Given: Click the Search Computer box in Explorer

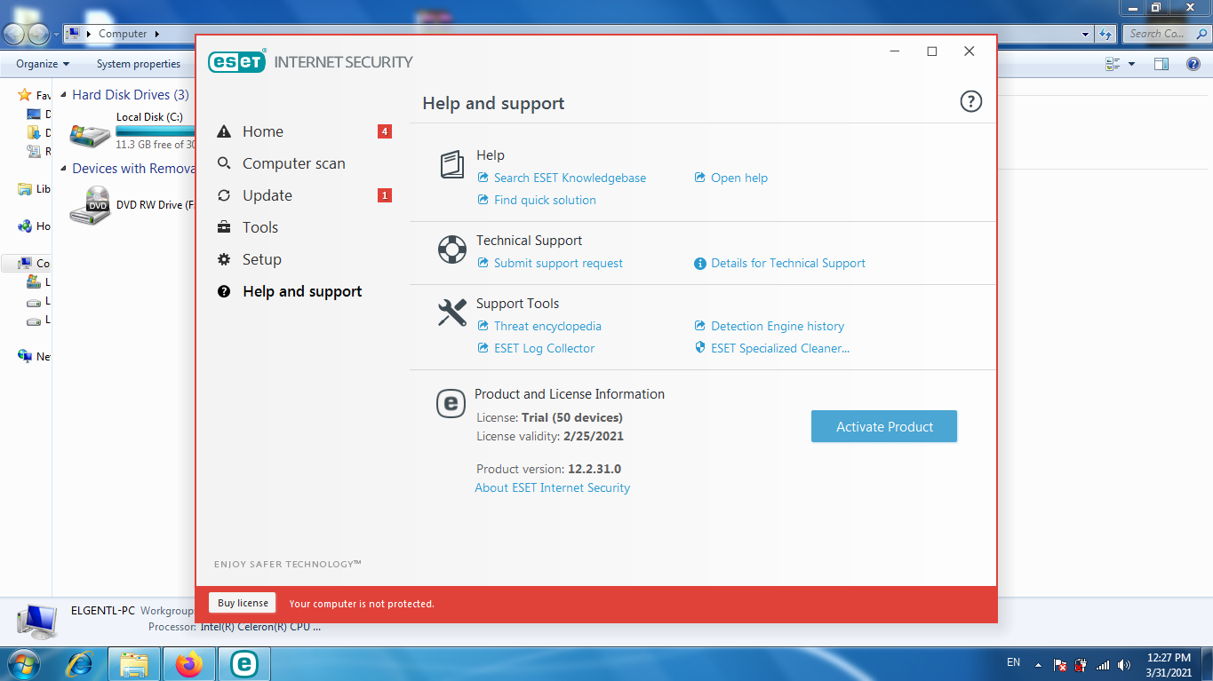Looking at the screenshot, I should pyautogui.click(x=1166, y=34).
